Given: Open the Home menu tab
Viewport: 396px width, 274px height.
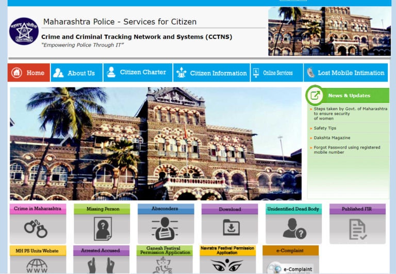Looking at the screenshot, I should (29, 72).
